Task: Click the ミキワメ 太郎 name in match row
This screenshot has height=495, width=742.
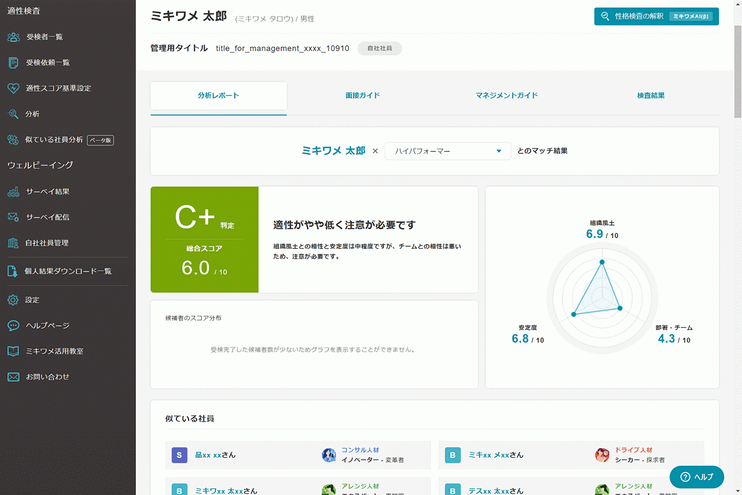Action: pyautogui.click(x=333, y=151)
